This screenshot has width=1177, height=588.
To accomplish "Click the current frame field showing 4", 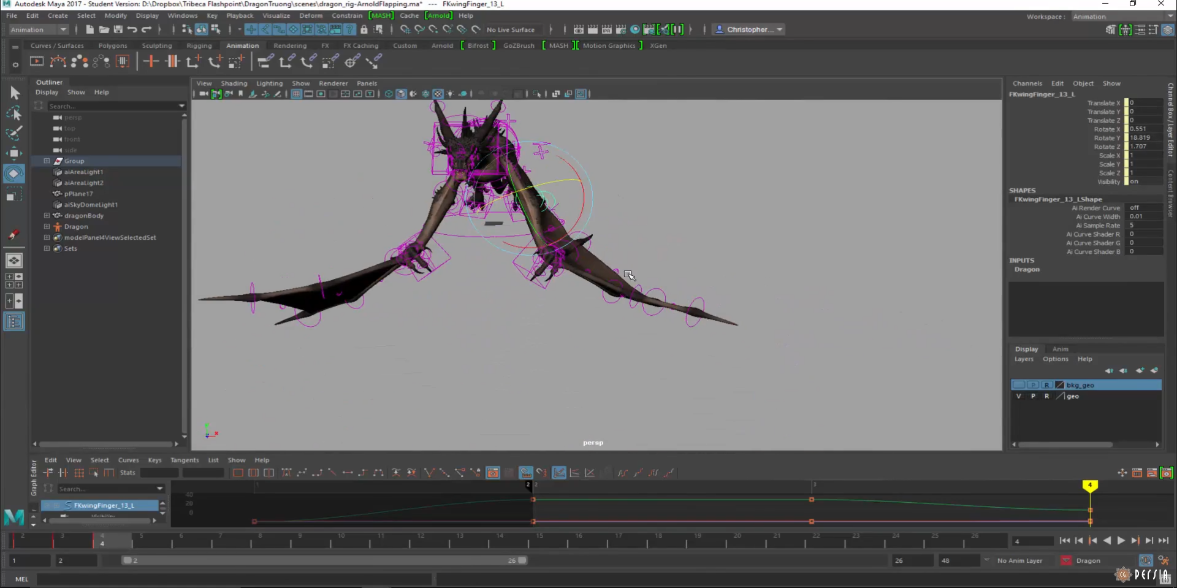I will (x=1032, y=541).
